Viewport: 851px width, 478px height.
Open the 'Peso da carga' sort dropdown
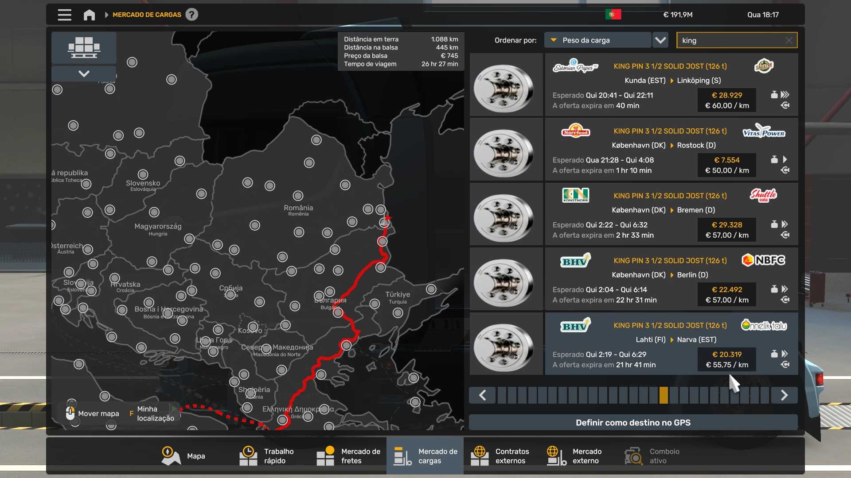pos(597,40)
